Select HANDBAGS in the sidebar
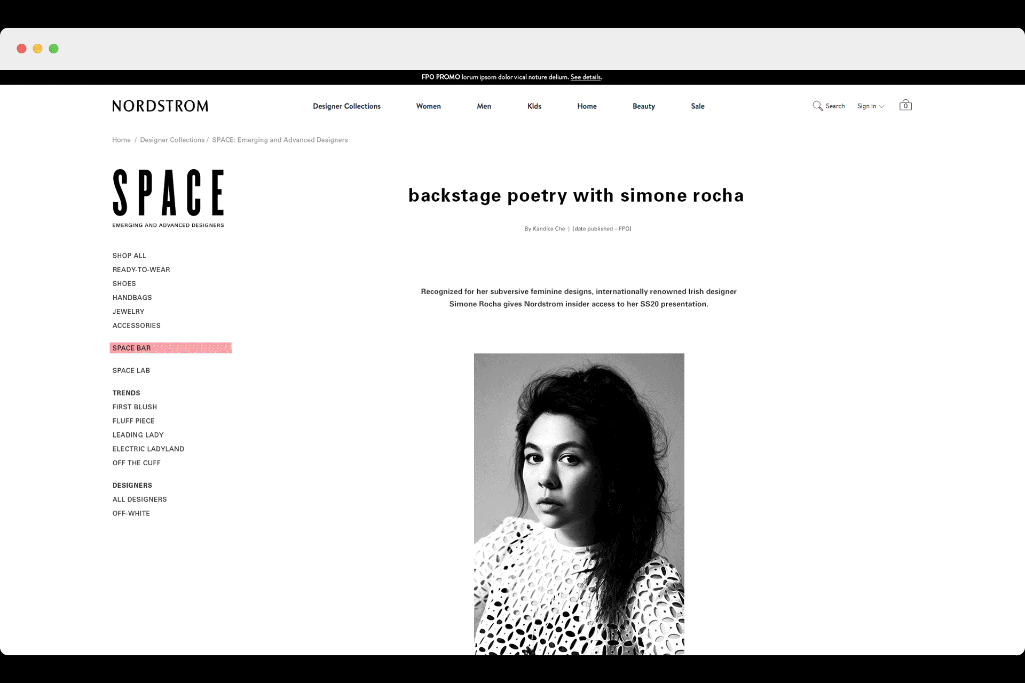 pos(132,297)
